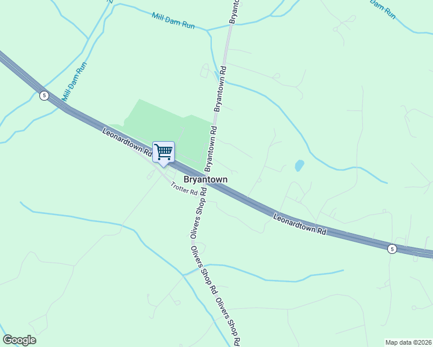Click the small blue pond

point(299,165)
